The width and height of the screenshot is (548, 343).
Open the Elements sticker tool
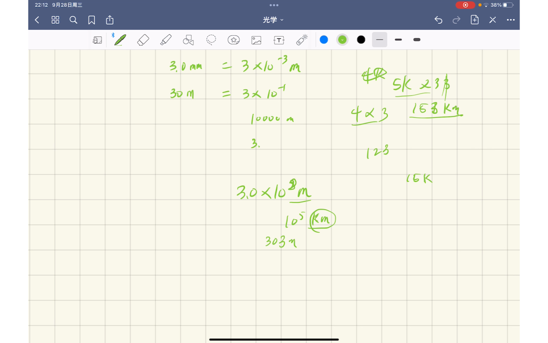pos(233,40)
